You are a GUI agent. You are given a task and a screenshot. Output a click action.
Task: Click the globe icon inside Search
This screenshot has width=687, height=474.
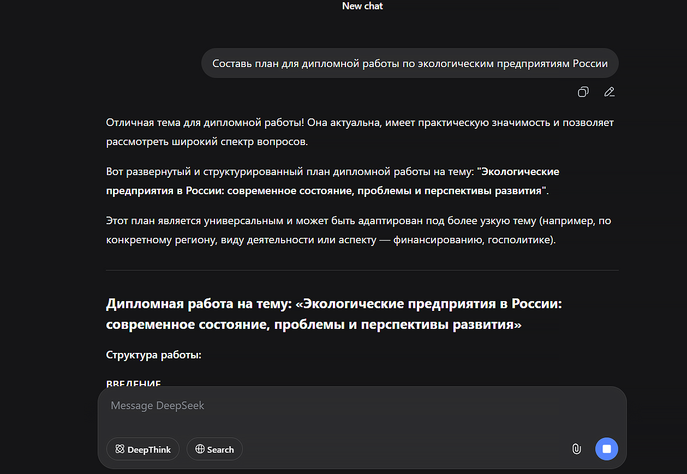(x=200, y=449)
